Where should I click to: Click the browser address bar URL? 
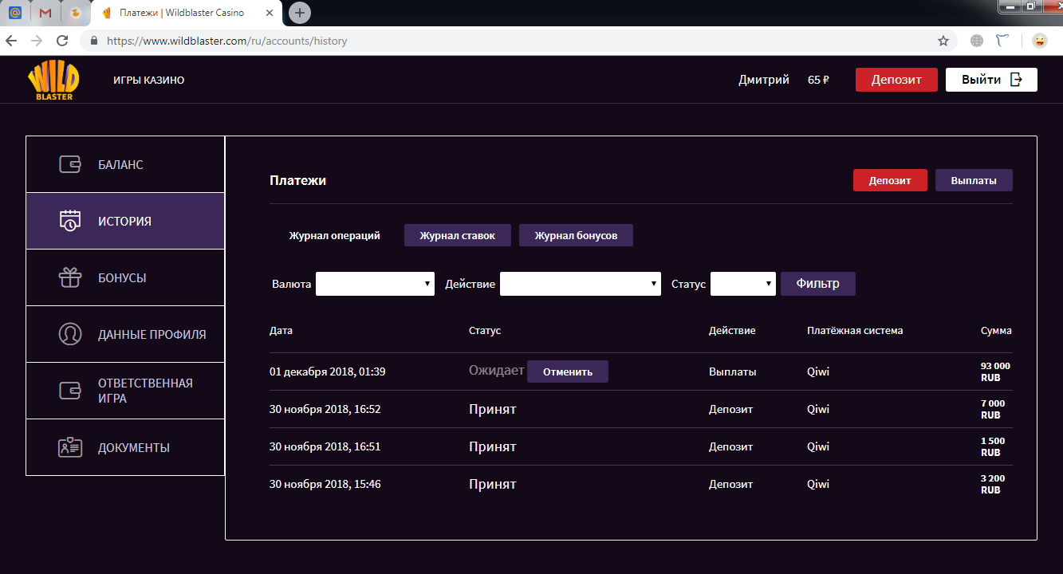click(227, 41)
